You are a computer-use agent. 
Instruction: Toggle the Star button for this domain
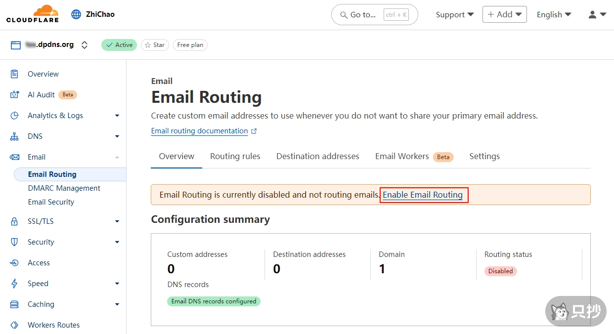pos(154,45)
